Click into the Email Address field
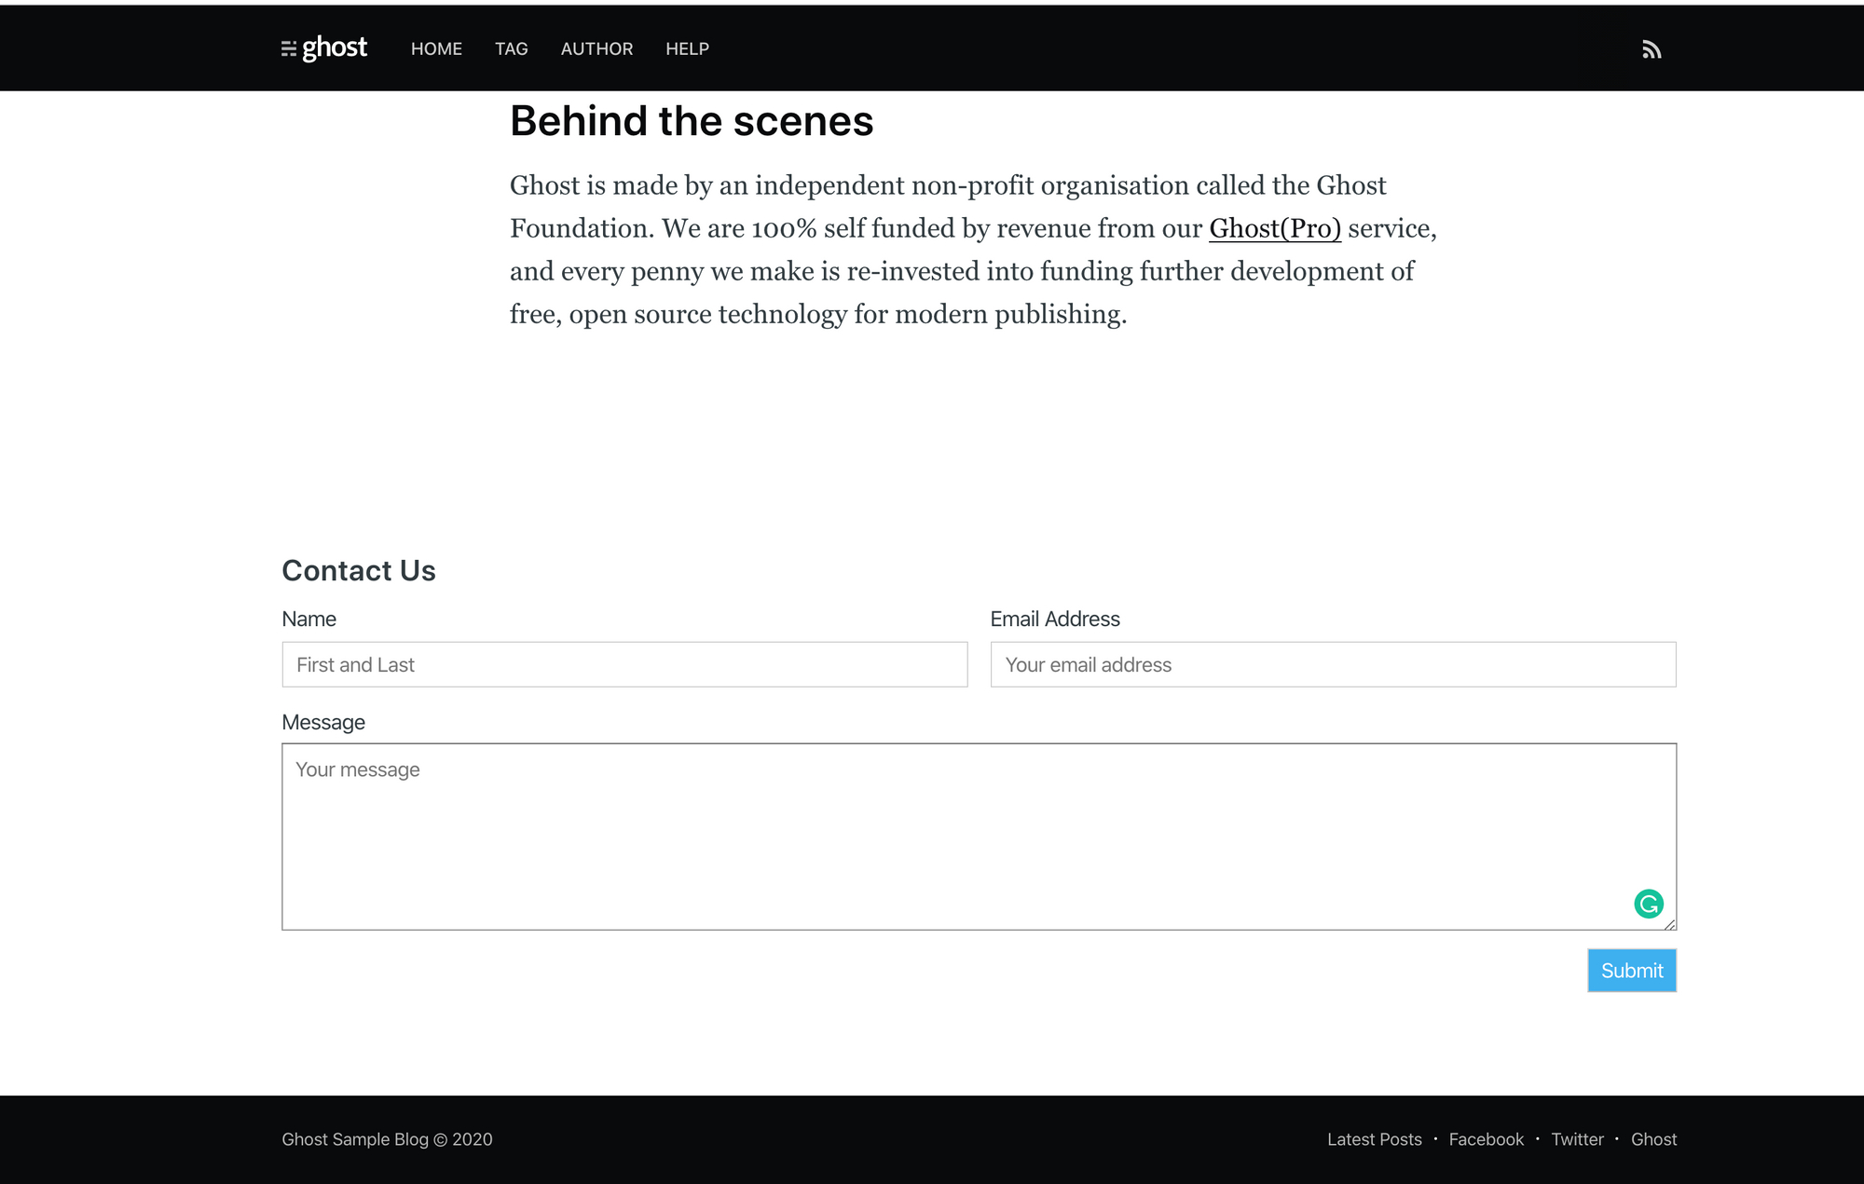1864x1184 pixels. [x=1333, y=664]
